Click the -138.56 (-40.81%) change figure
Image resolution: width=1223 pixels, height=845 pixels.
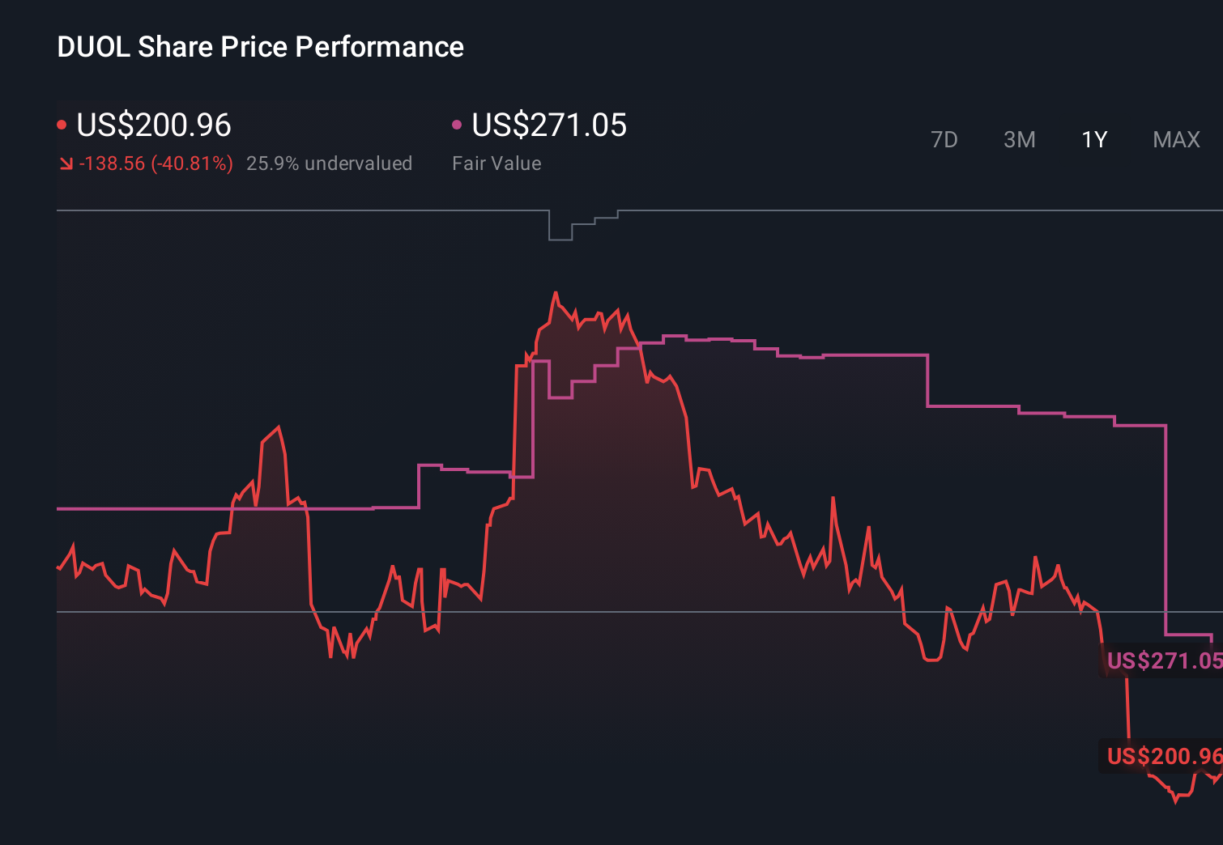pos(156,163)
